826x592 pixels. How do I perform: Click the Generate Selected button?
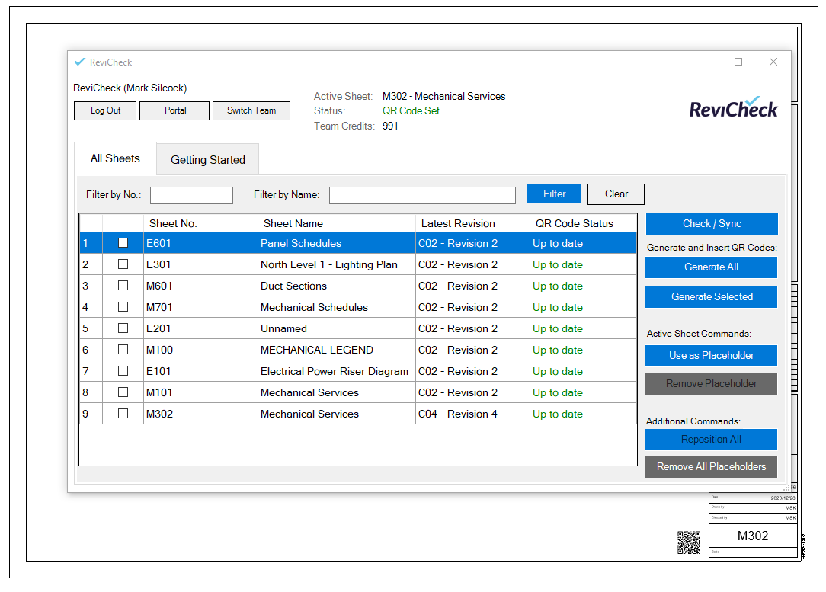click(711, 297)
